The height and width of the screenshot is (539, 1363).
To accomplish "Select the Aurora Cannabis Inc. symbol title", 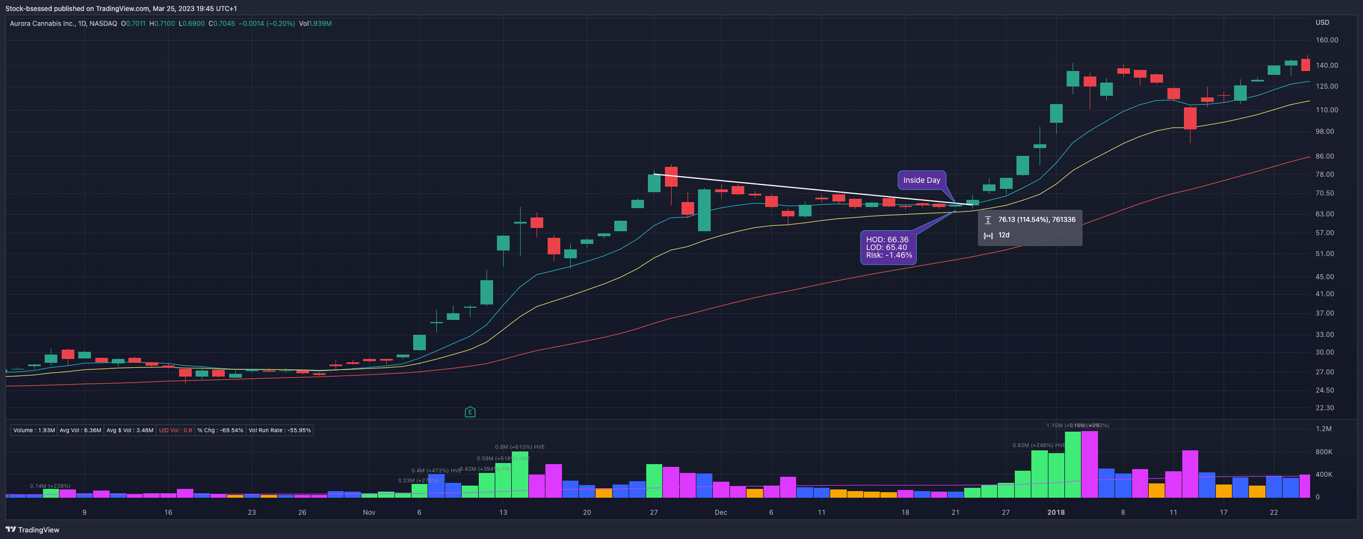I will 43,24.
